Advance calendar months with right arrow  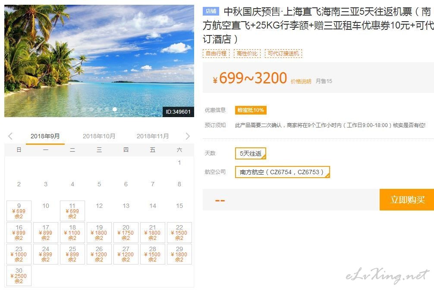tap(188, 136)
